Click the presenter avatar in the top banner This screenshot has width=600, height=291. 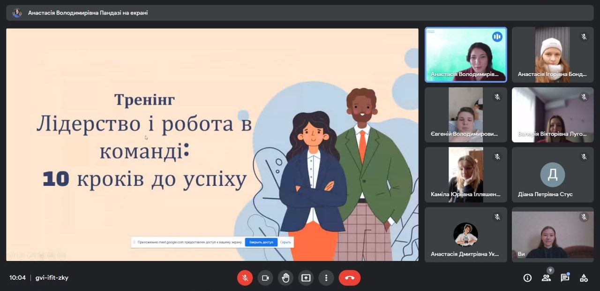pos(17,13)
